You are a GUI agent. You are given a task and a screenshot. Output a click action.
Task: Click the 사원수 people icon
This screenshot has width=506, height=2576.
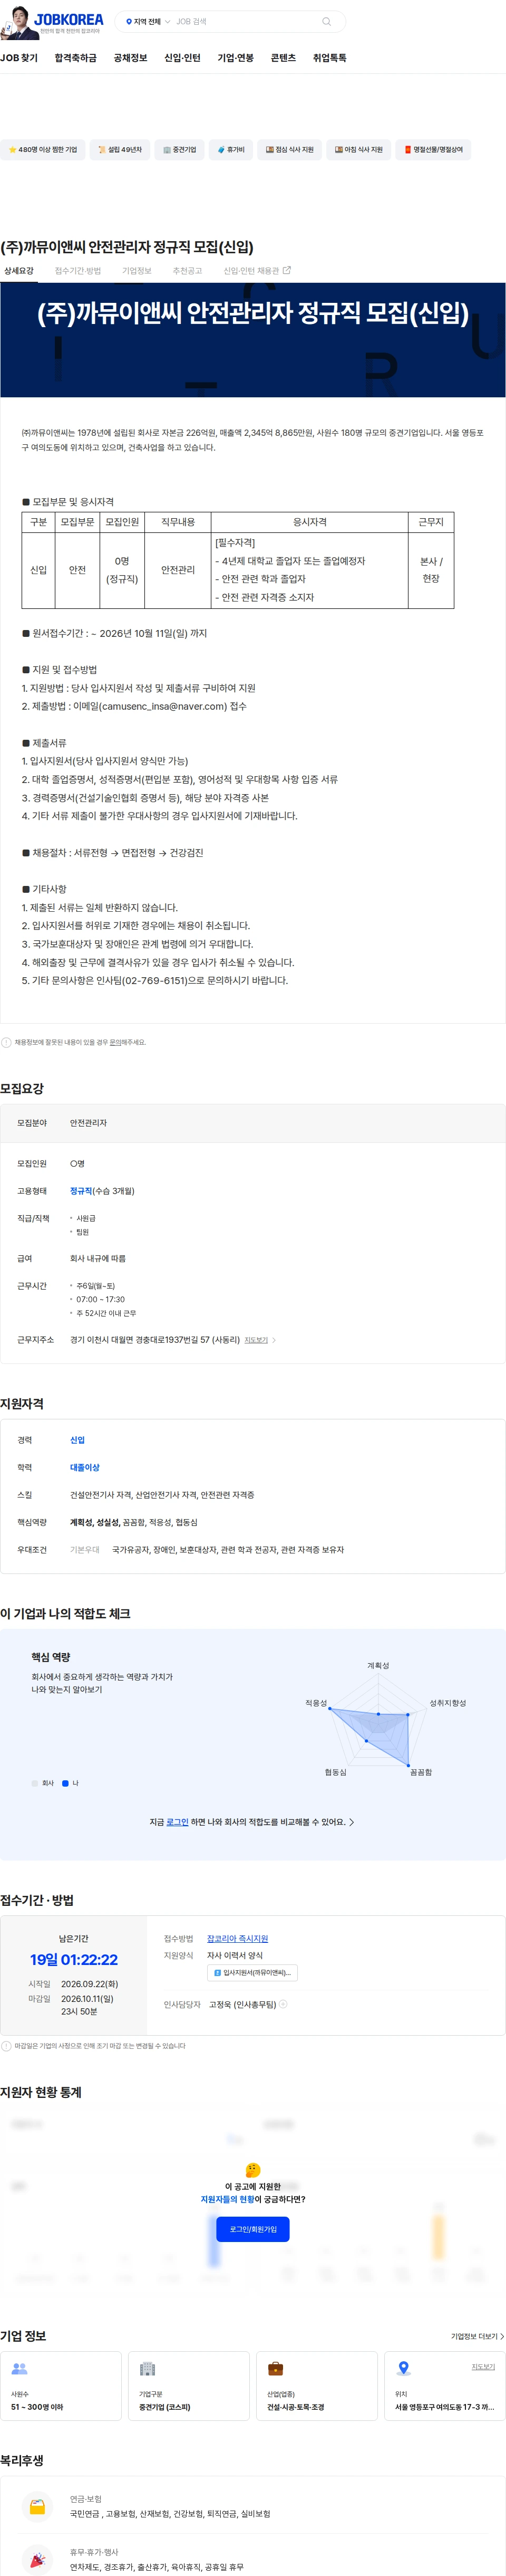pos(19,2369)
